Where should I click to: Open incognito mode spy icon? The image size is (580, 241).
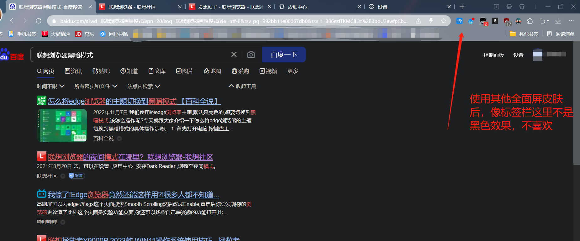pos(509,7)
